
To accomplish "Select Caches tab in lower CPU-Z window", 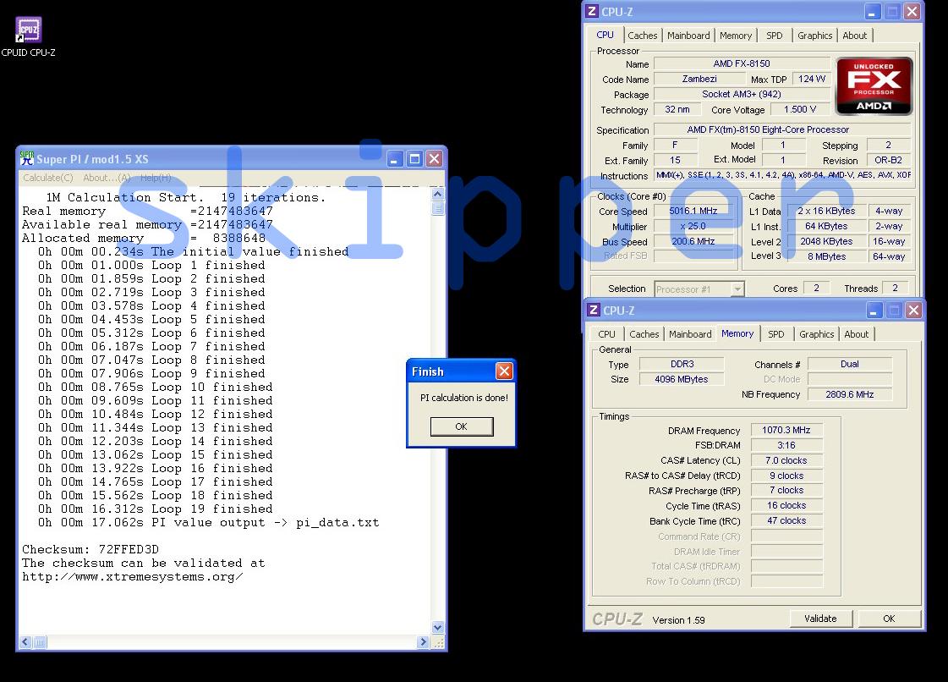I will 644,334.
